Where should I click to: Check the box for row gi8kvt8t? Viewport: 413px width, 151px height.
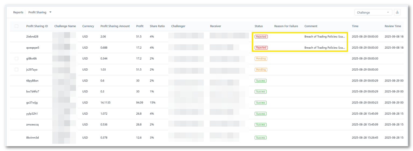pos(17,59)
